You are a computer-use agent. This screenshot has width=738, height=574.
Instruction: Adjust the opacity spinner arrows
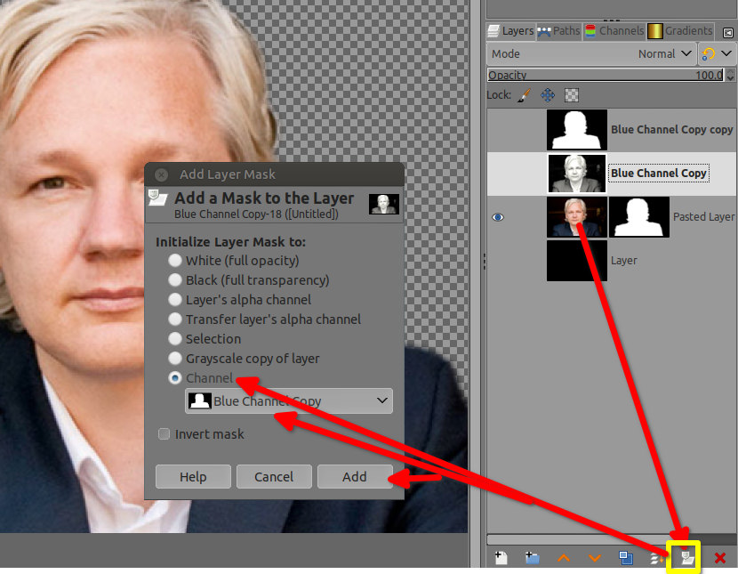click(730, 75)
